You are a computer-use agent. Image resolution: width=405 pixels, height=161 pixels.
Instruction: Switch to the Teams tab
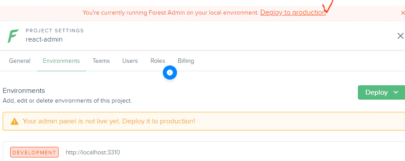[x=101, y=61]
